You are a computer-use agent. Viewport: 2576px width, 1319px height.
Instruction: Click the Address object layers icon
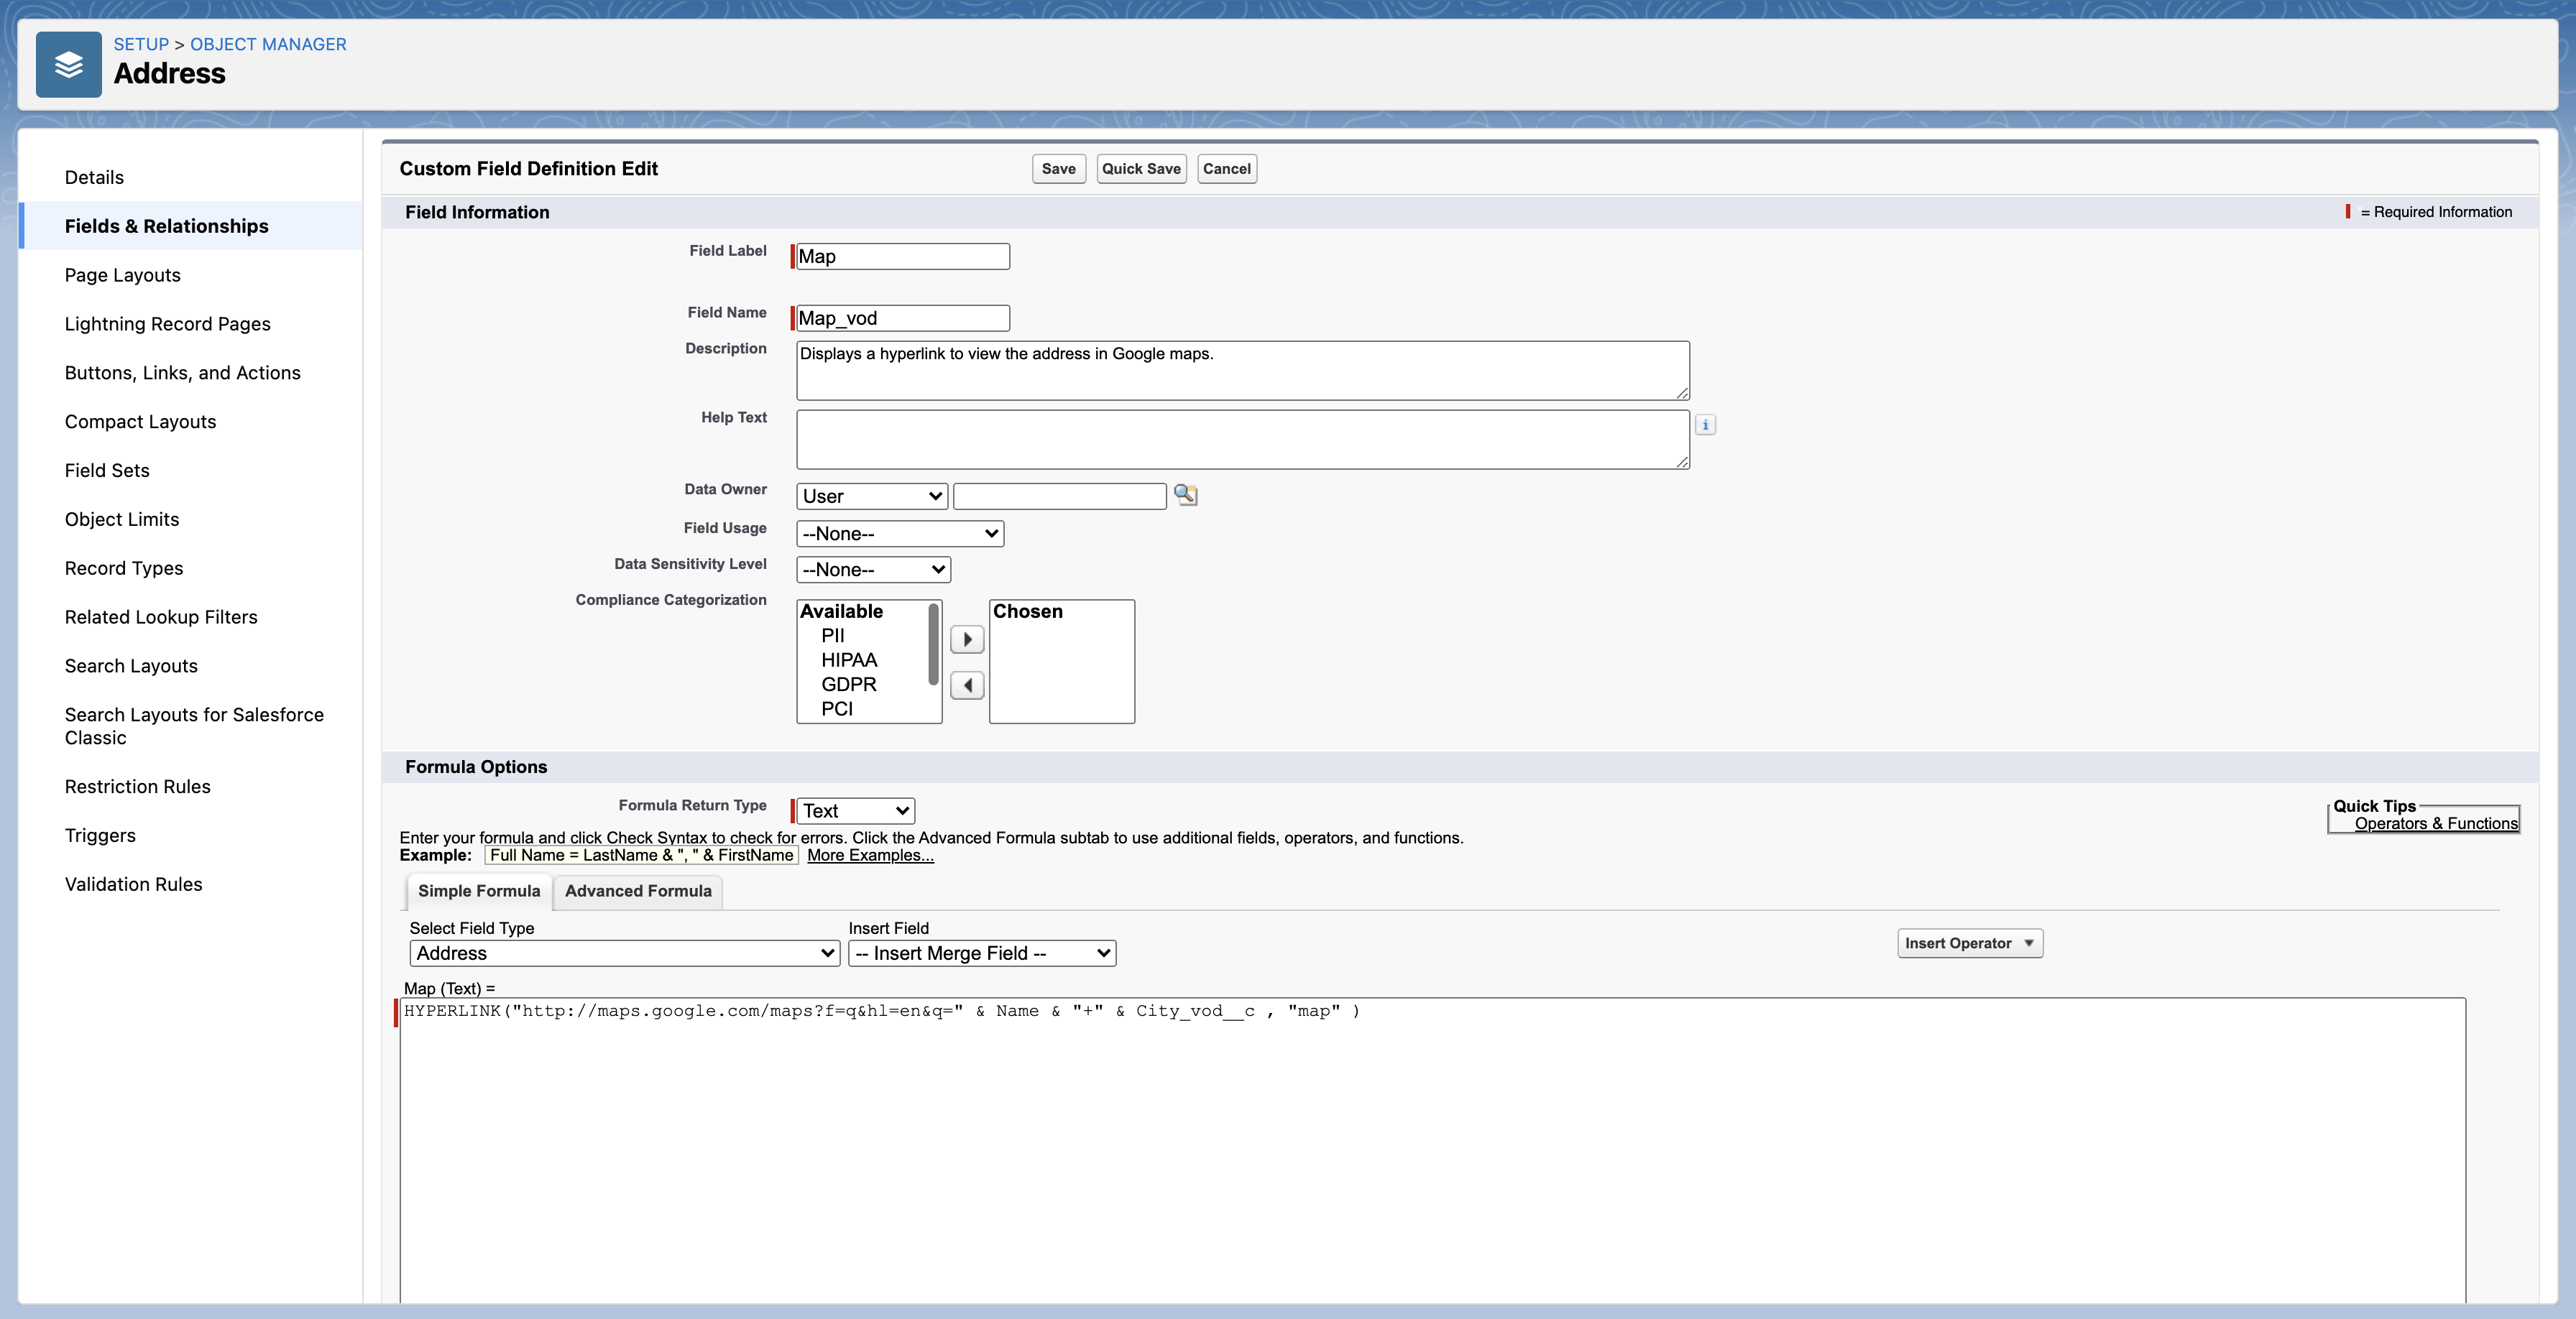68,65
